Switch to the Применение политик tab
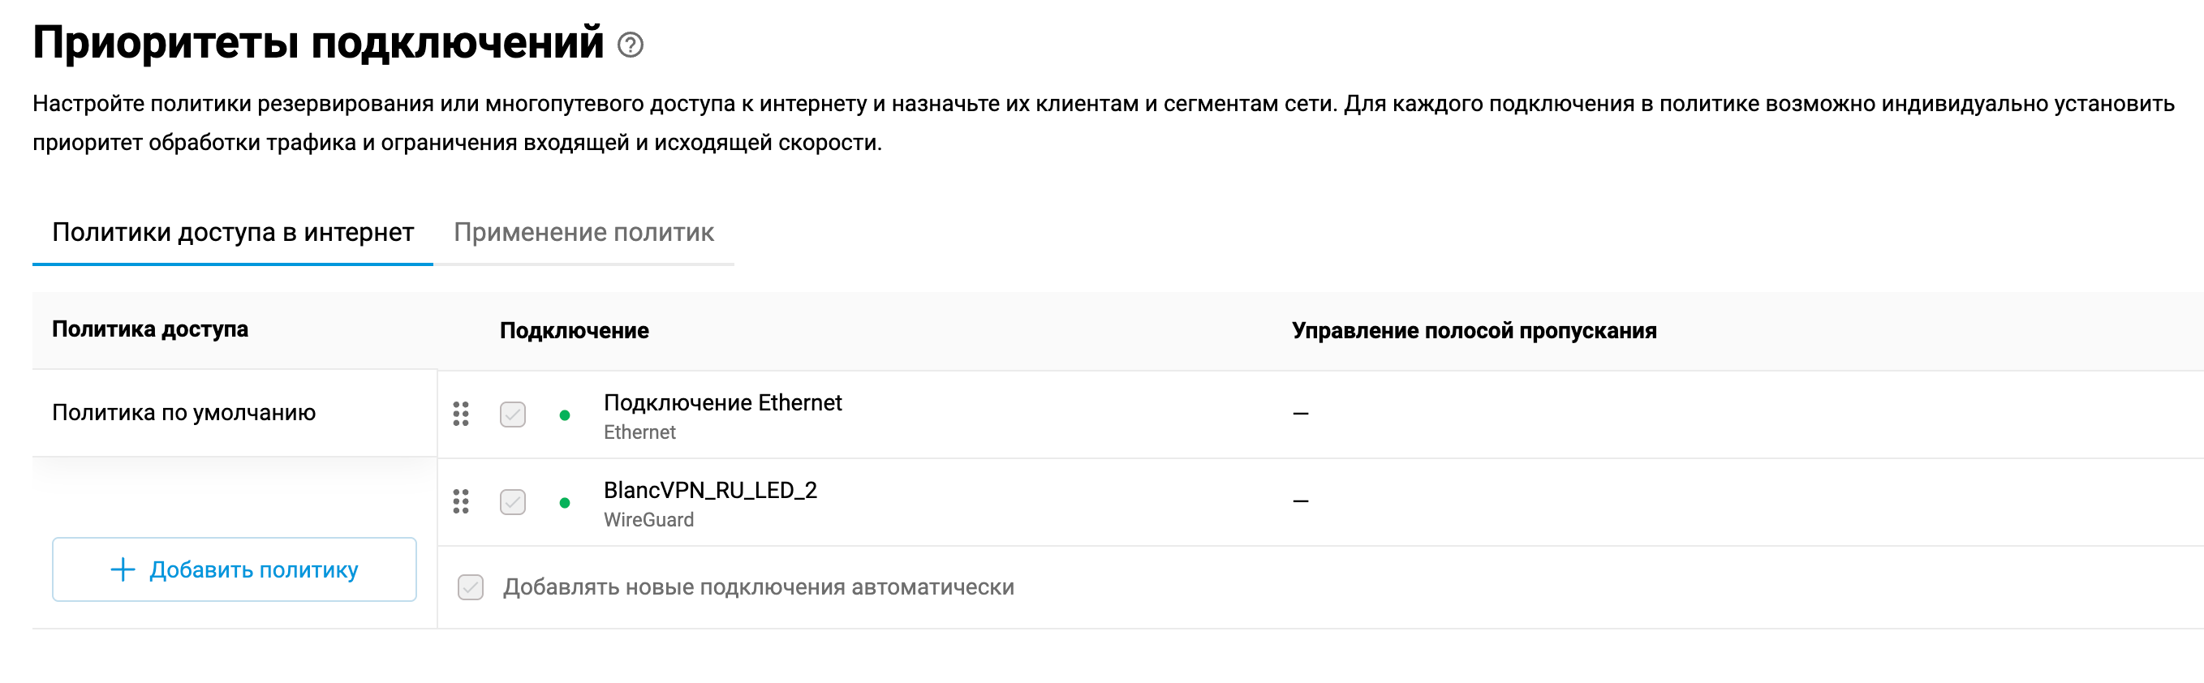 tap(583, 233)
